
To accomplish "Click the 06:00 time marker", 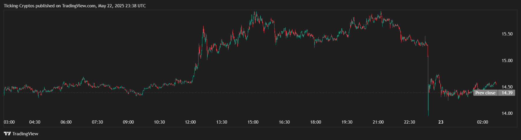I will pos(66,122).
